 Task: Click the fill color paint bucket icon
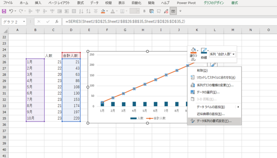click(x=103, y=11)
